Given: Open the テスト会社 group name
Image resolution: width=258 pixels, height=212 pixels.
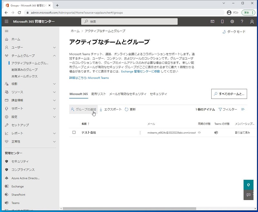Looking at the screenshot, I should click(89, 132).
